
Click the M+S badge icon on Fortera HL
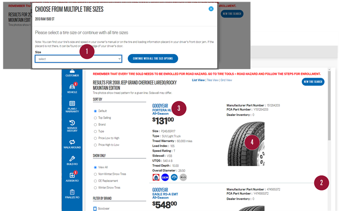pos(183,178)
